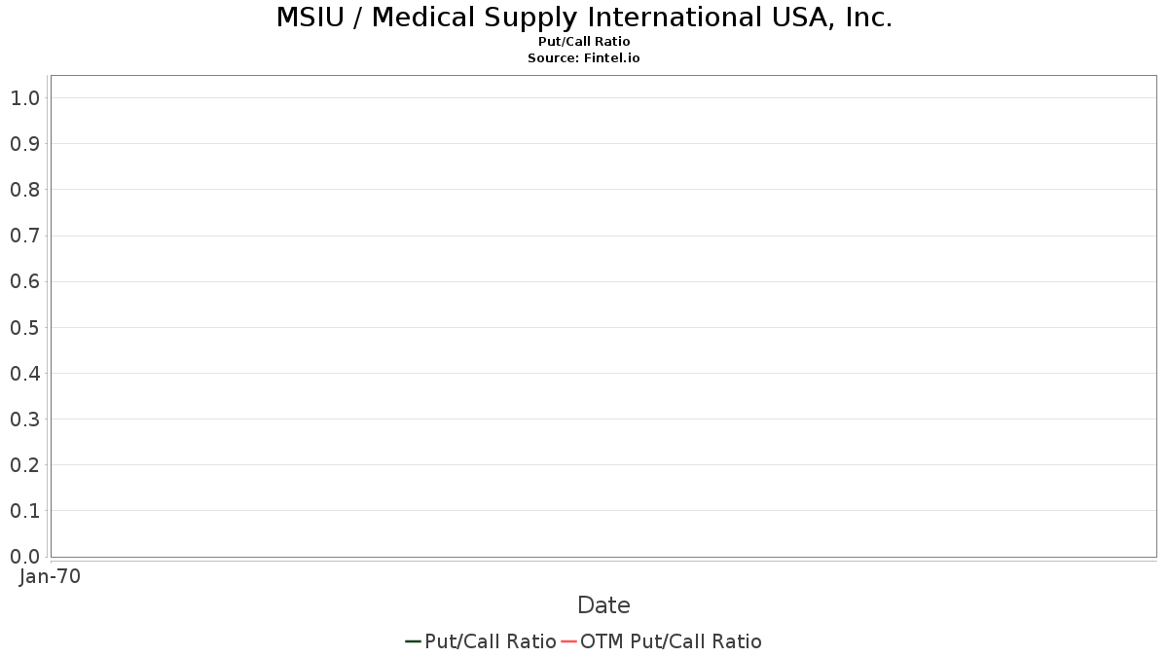Viewport: 1168px width, 657px height.
Task: Select the 0.8 y-axis tick label
Action: (x=24, y=189)
